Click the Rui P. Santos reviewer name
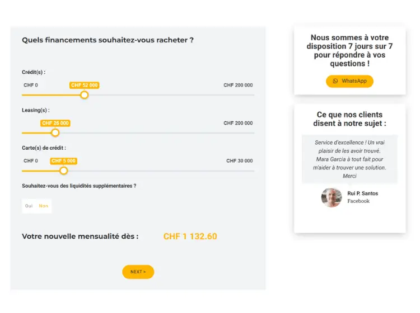The height and width of the screenshot is (313, 420). 362,193
